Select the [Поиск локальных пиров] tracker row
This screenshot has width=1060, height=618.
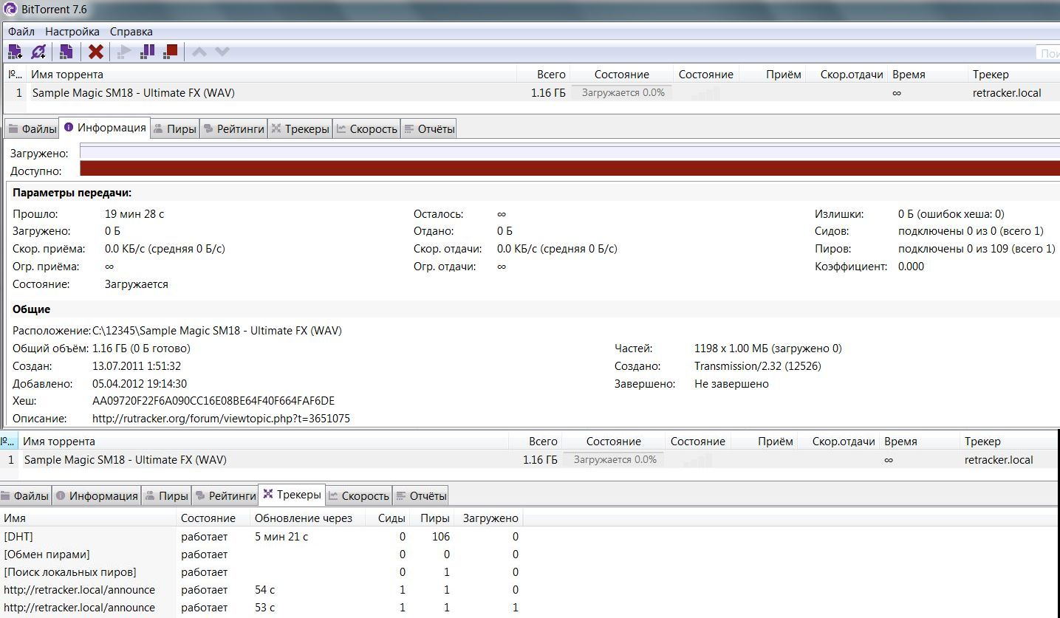tap(262, 572)
